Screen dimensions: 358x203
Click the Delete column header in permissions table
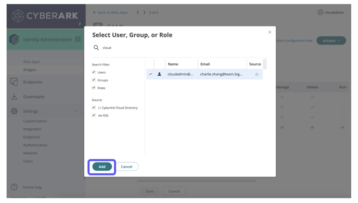(312, 87)
